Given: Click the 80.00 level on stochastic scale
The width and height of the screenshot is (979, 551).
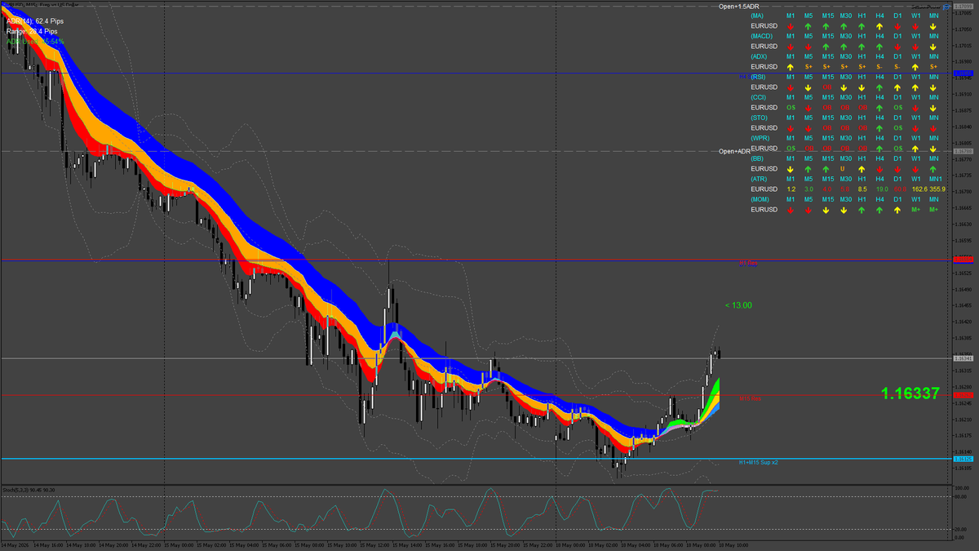Looking at the screenshot, I should pos(961,497).
